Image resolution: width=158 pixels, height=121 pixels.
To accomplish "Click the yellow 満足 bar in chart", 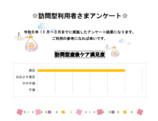I will [x=81, y=70].
